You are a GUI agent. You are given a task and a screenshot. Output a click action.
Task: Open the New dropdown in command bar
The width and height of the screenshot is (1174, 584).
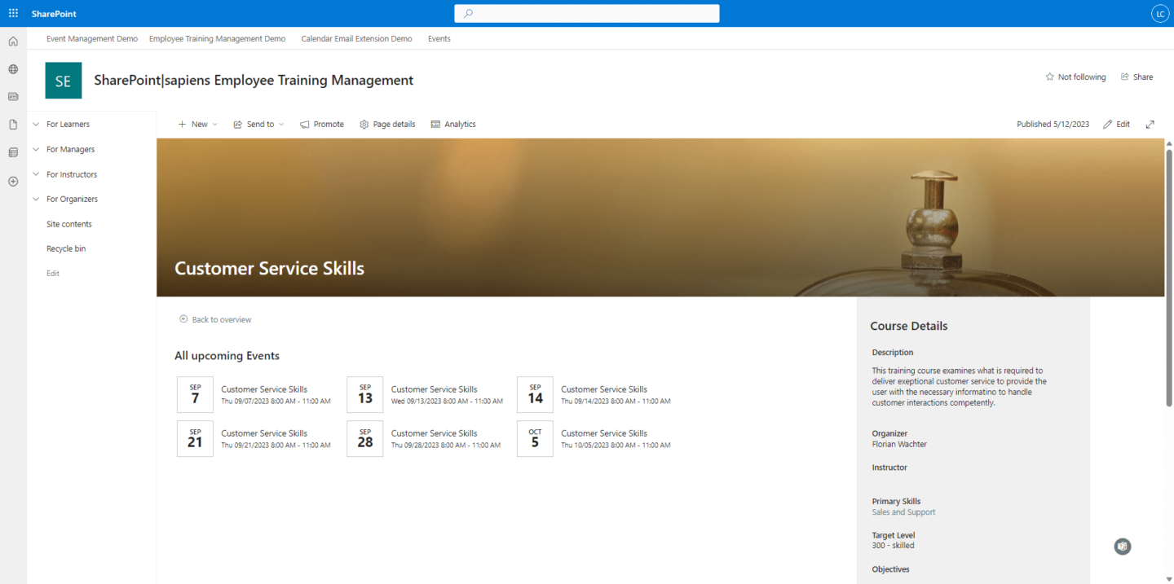[x=198, y=125]
